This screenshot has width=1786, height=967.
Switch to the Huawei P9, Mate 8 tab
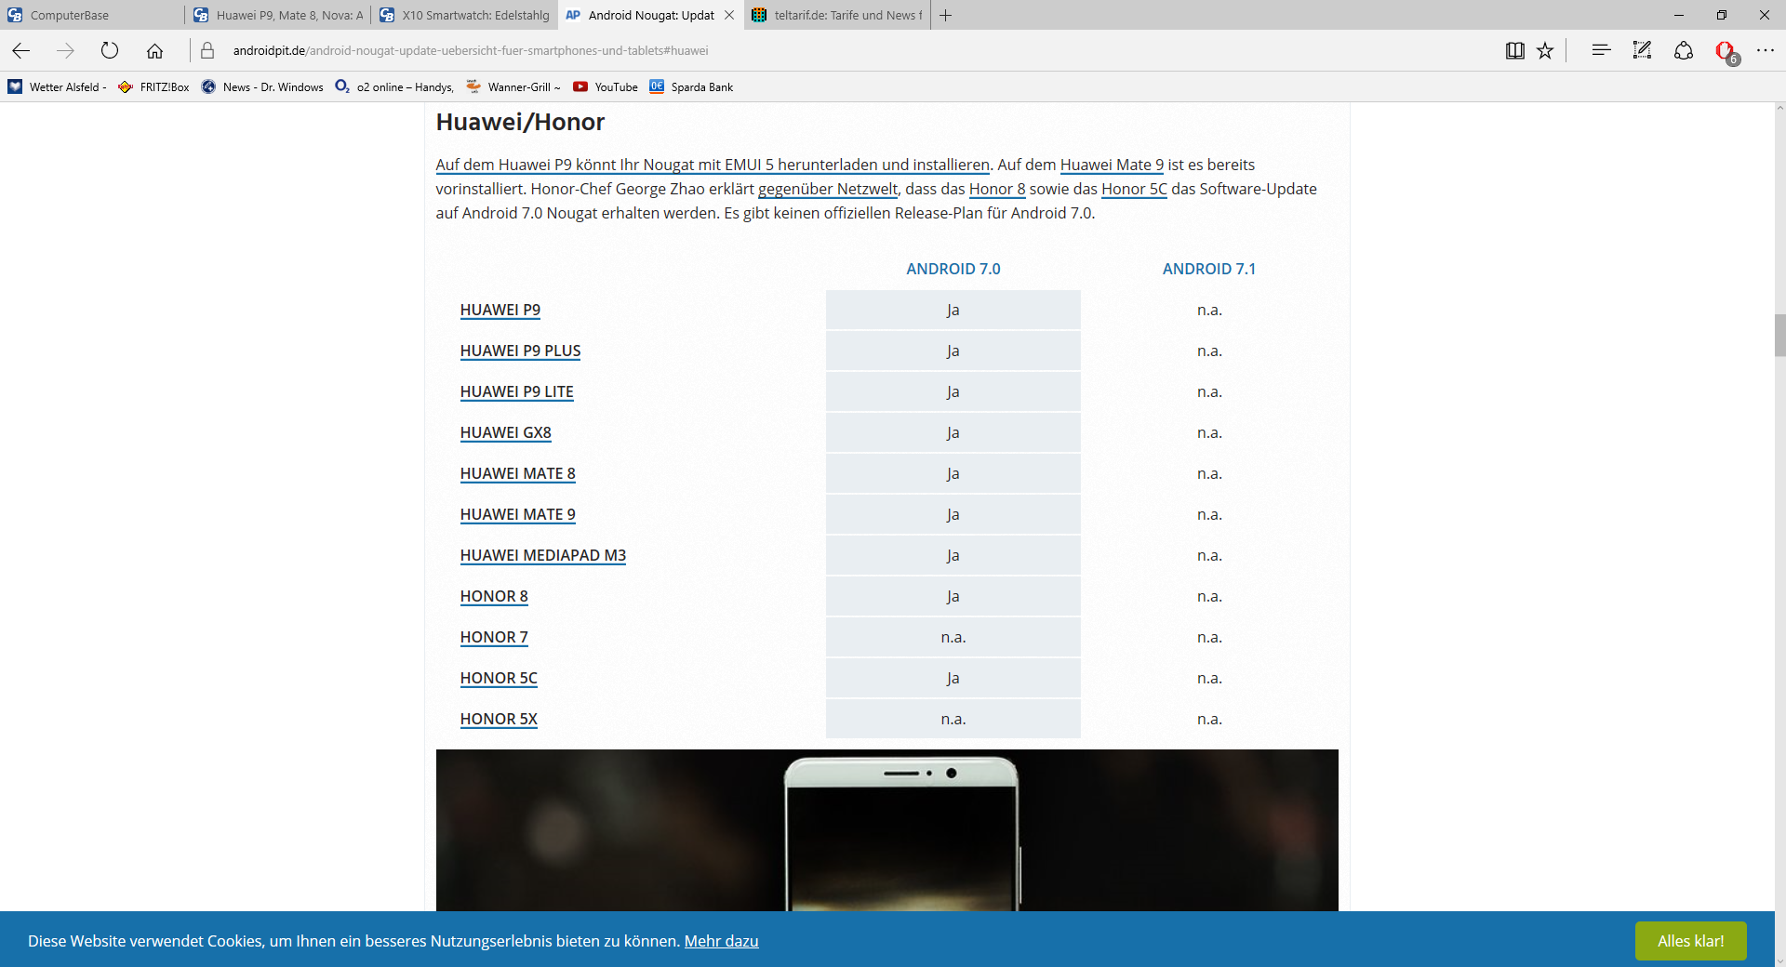(x=278, y=15)
